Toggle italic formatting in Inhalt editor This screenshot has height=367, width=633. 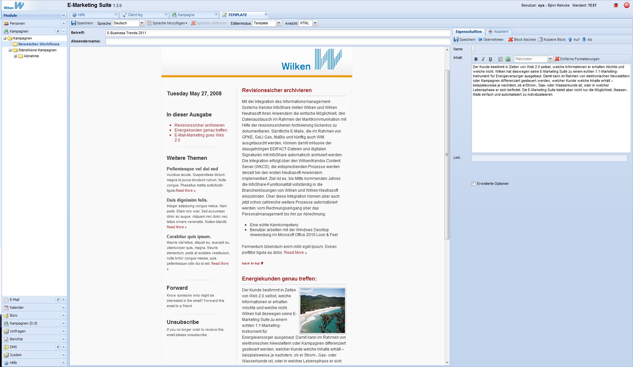coord(483,59)
